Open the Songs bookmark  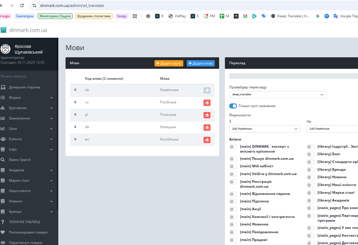122,16
